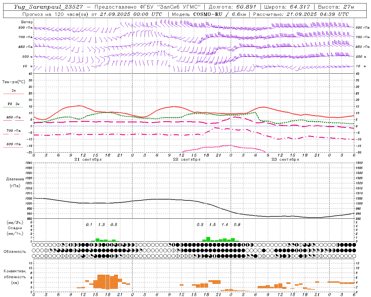Click the Рассчитано: 21.09.2025 04:39 UTC timestamp
Image resolution: width=371 pixels, height=297 pixels.
pos(301,14)
